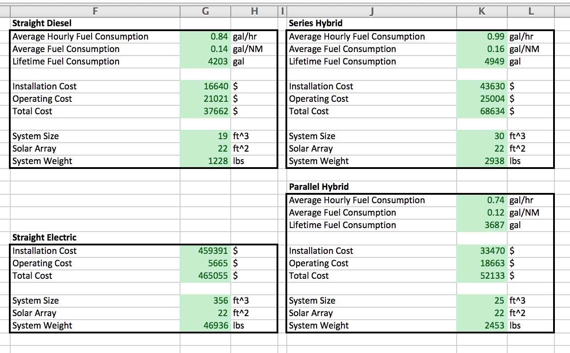Click the gal/NM unit cell beside 0.16
570x353 pixels.
530,49
